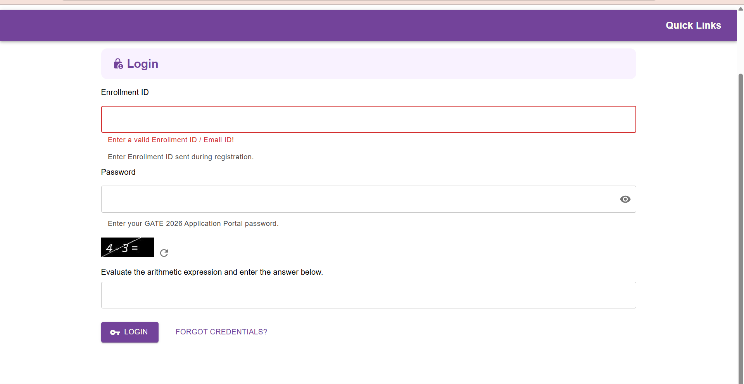Refresh the captcha with the reload icon
The height and width of the screenshot is (384, 744).
(x=164, y=253)
